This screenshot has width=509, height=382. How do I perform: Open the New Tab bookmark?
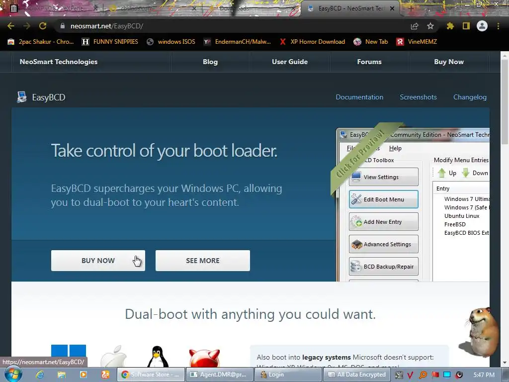click(x=371, y=42)
